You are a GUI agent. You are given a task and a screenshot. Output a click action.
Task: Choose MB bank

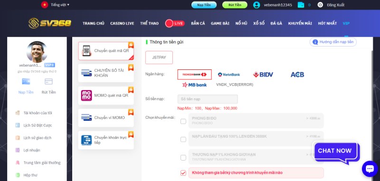click(x=194, y=85)
